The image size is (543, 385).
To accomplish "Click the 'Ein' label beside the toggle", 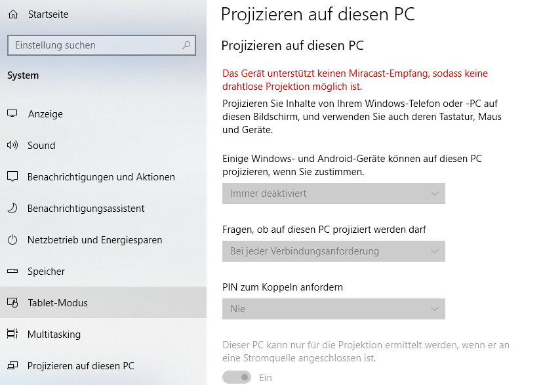I will pos(265,377).
